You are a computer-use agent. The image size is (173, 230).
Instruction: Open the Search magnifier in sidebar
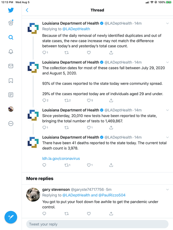[11, 37]
